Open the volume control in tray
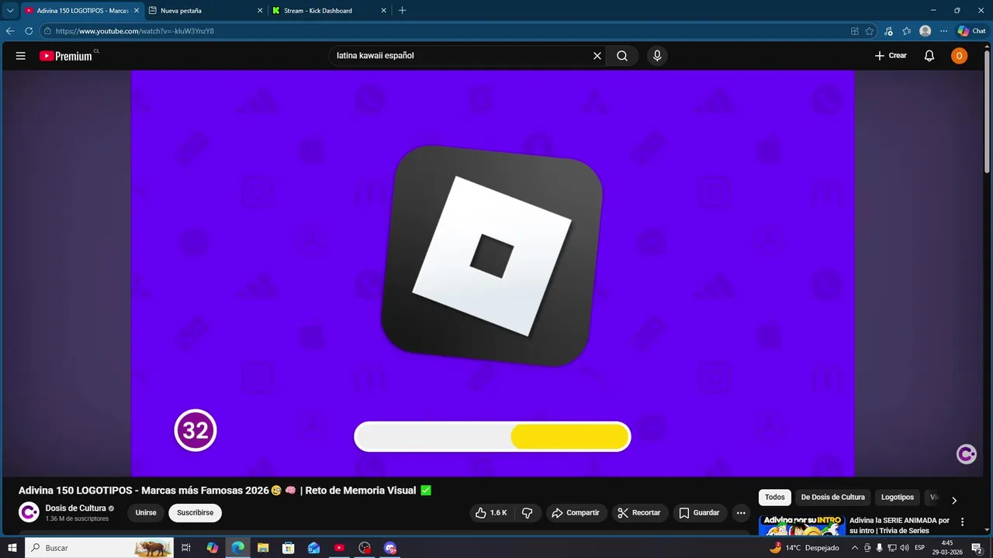 (x=904, y=548)
